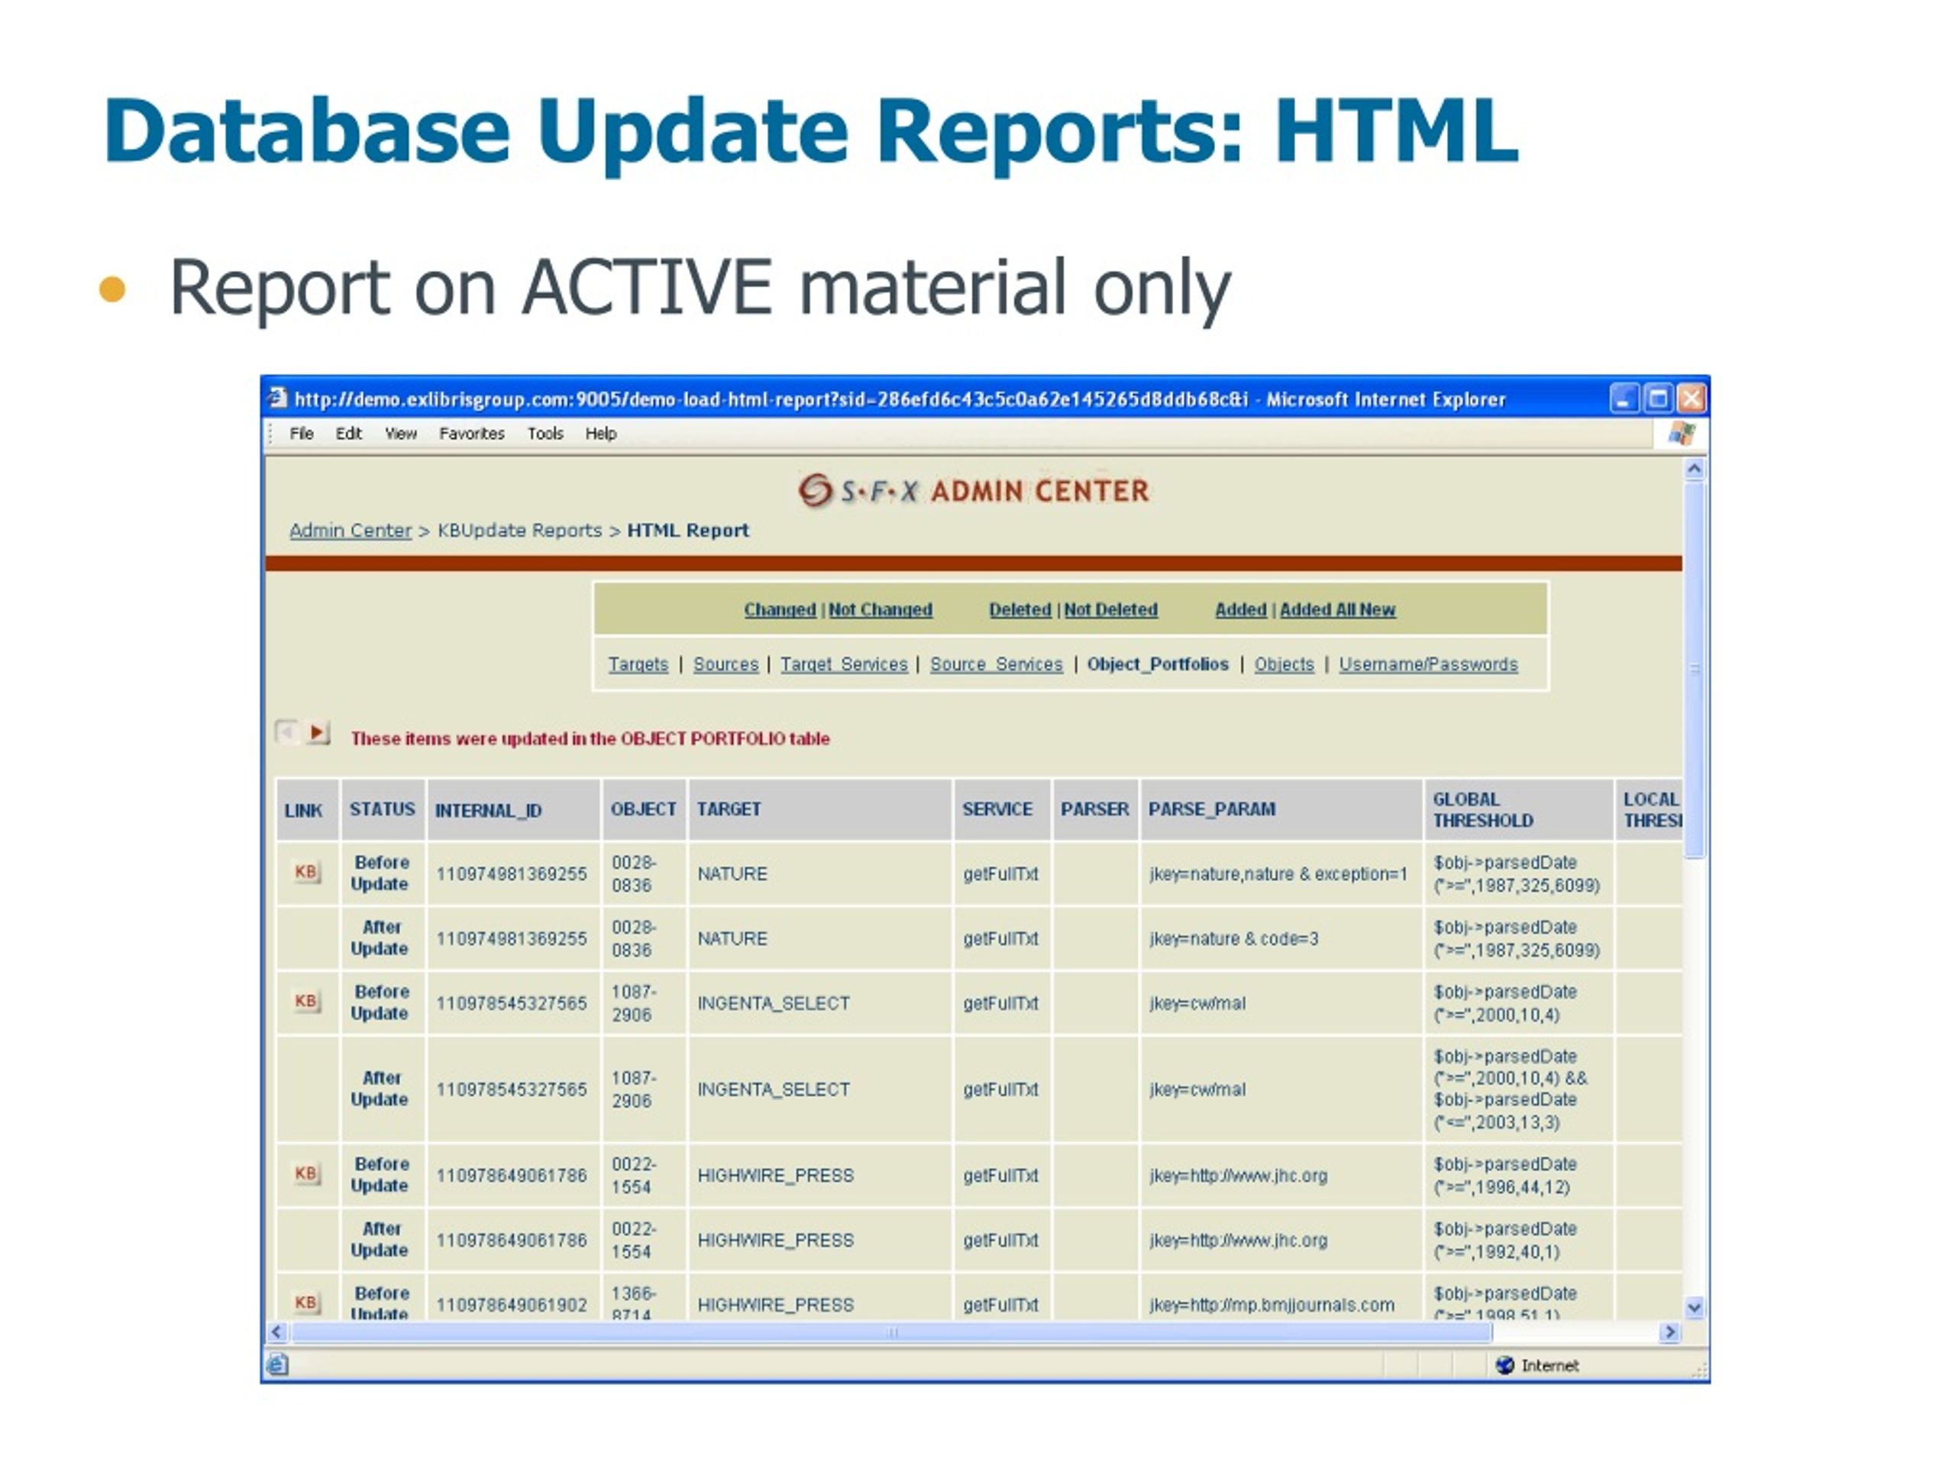Click vertical scrollbar up arrow
Viewport: 1955px width, 1466px height.
click(1695, 470)
